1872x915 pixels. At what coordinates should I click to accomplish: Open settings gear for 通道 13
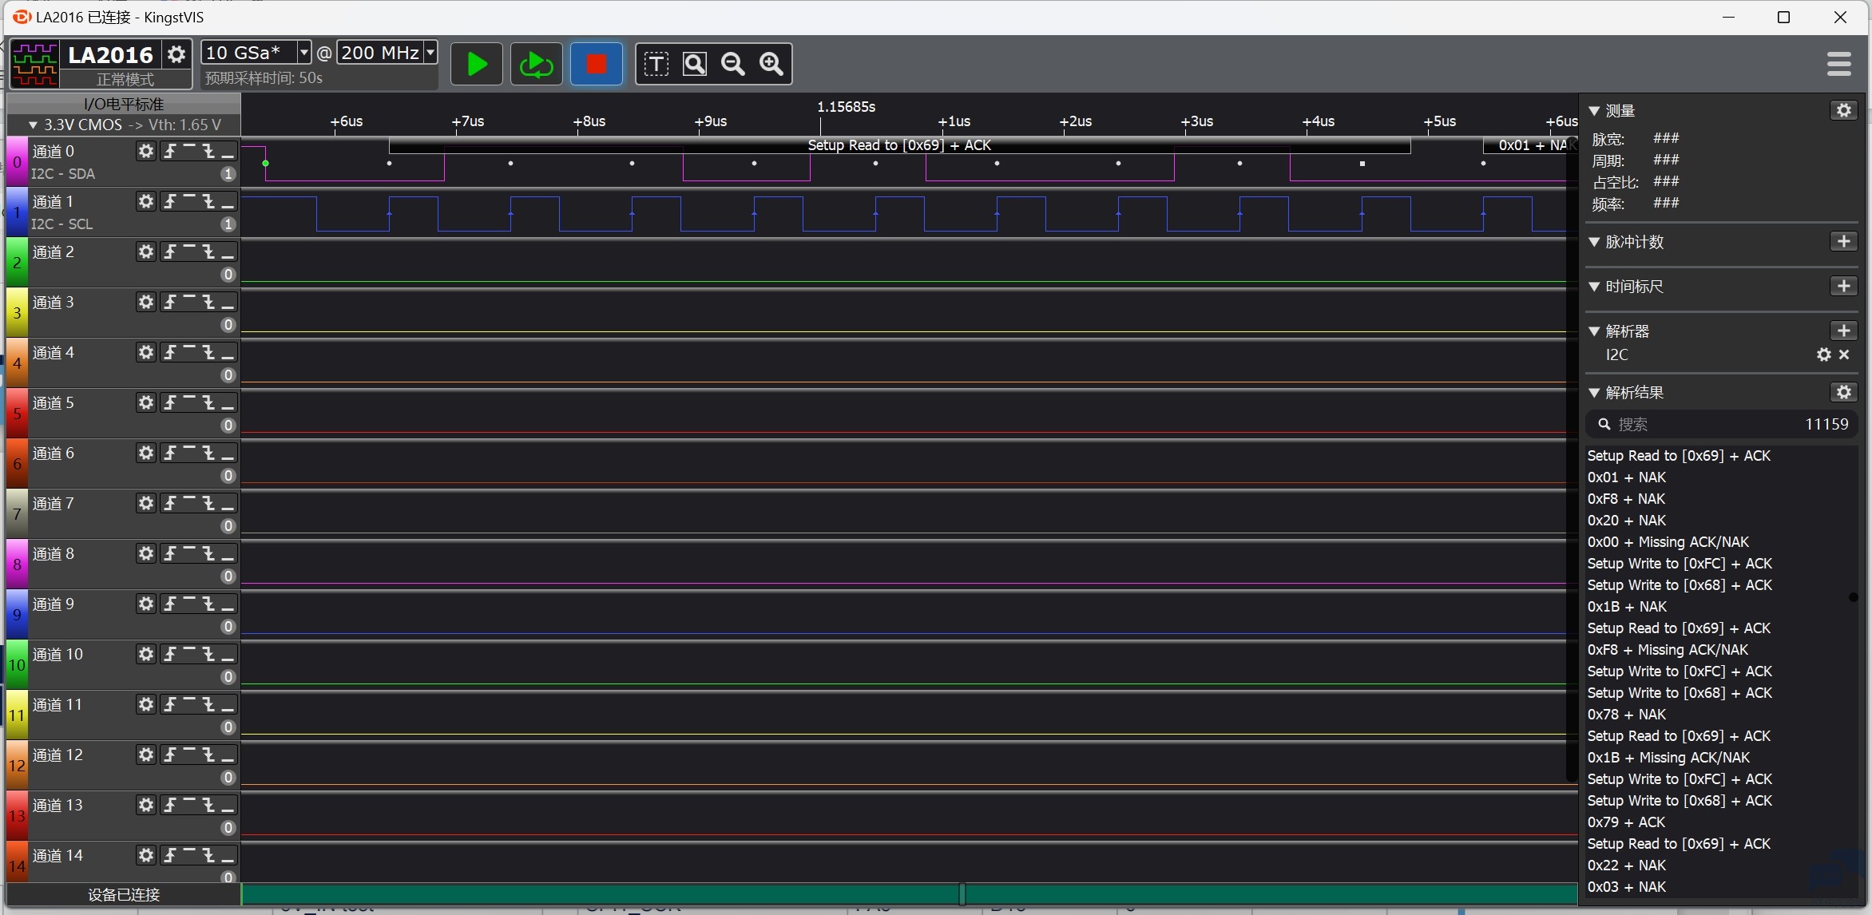click(x=145, y=805)
